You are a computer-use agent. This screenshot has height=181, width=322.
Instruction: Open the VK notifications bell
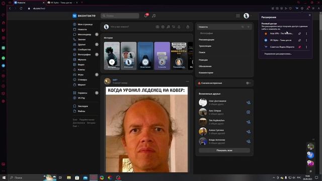click(146, 16)
